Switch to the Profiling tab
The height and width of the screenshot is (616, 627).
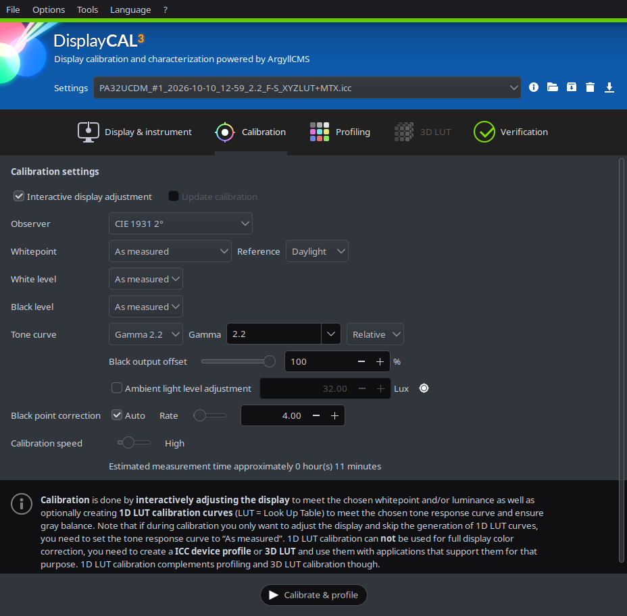(x=340, y=132)
